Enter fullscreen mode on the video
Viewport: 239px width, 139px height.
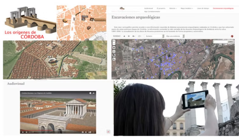[x=94, y=132]
